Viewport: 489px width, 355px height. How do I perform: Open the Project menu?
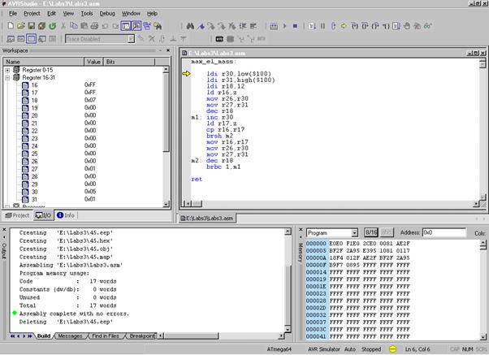32,14
